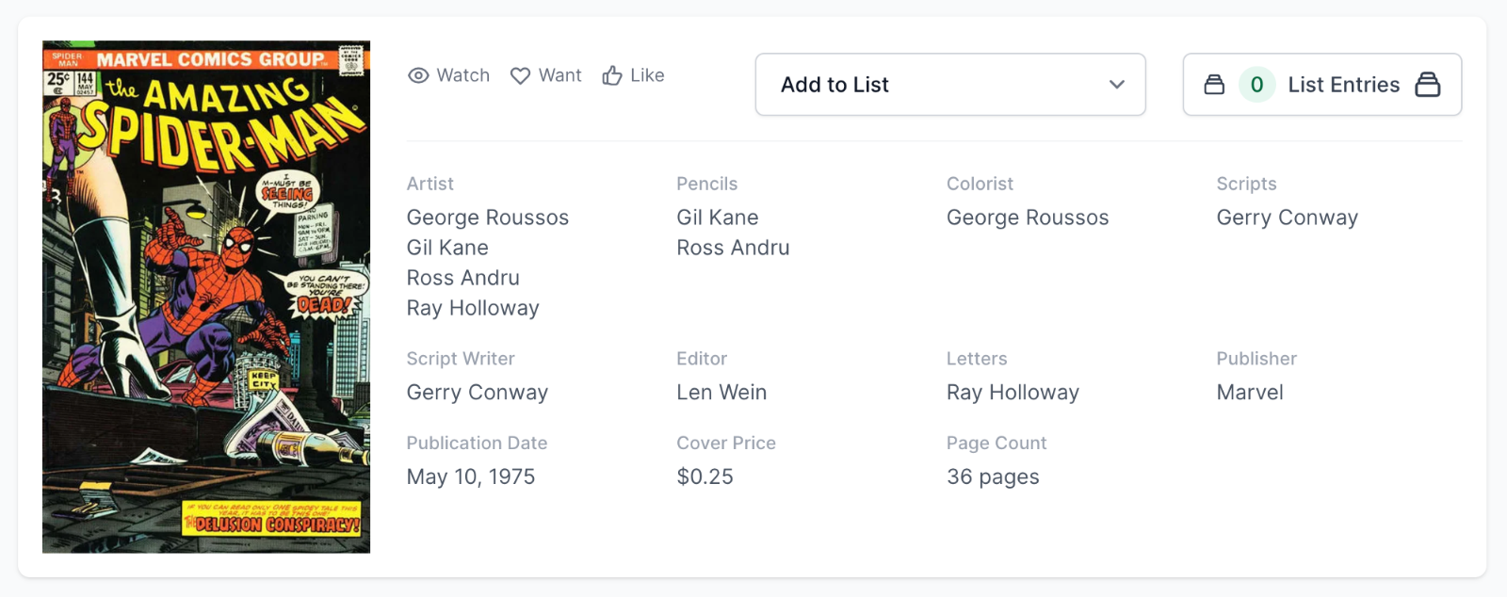Click the List Entries button
1507x597 pixels.
[1342, 85]
